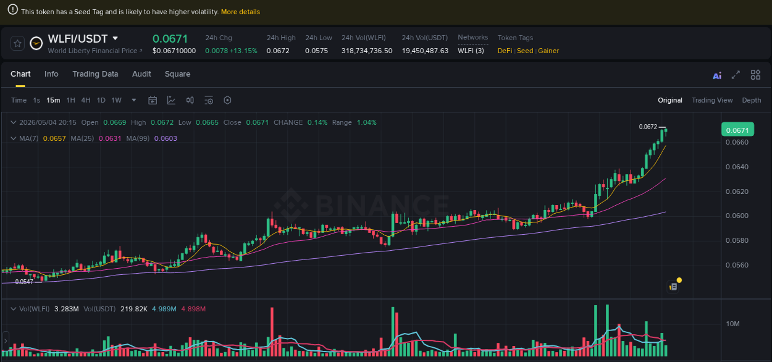Click the MA(25) value 0.0631
The height and width of the screenshot is (362, 772).
pos(109,138)
